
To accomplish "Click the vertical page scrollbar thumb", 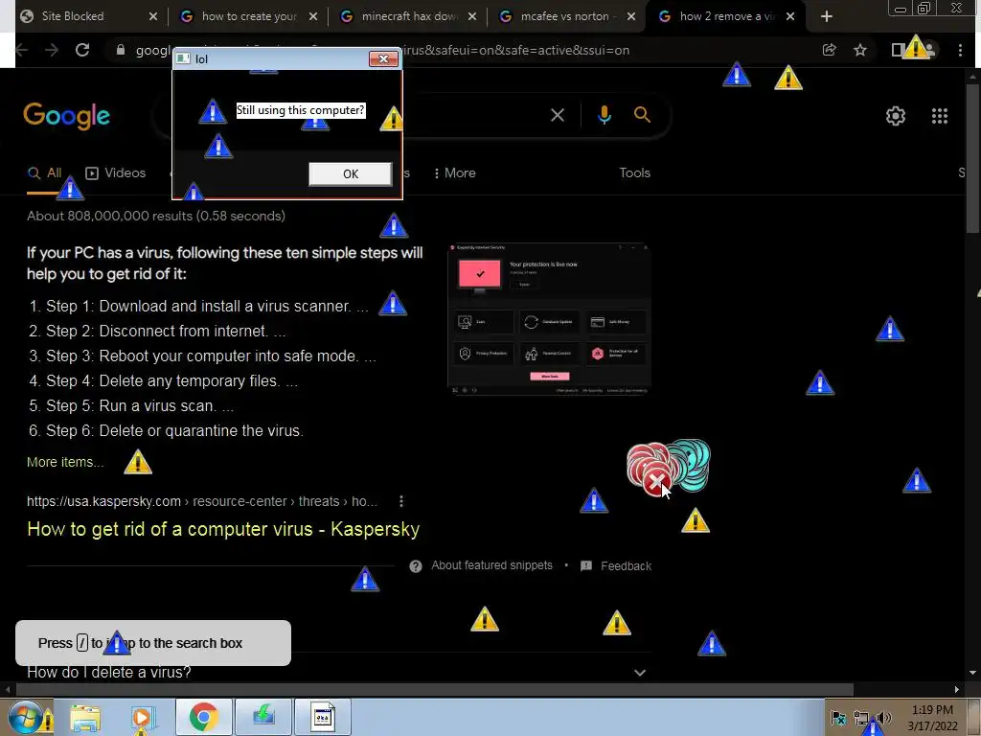I will pyautogui.click(x=973, y=160).
